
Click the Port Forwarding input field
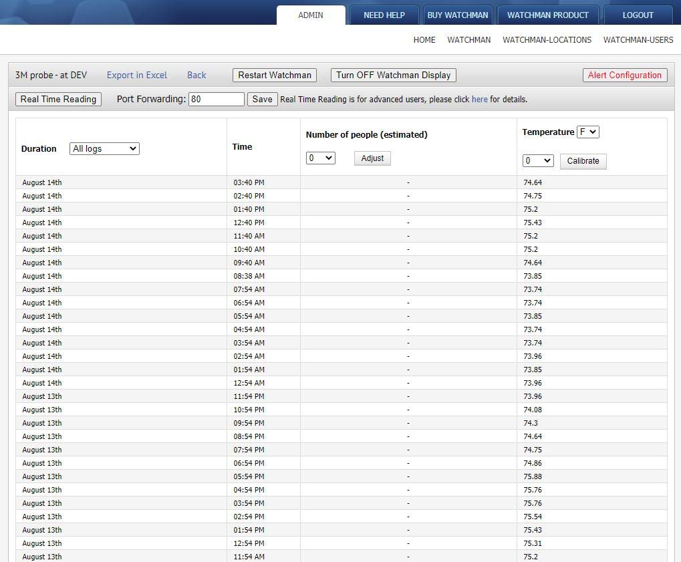pos(217,100)
